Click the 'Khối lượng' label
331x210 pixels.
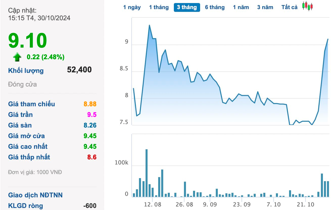(26, 71)
